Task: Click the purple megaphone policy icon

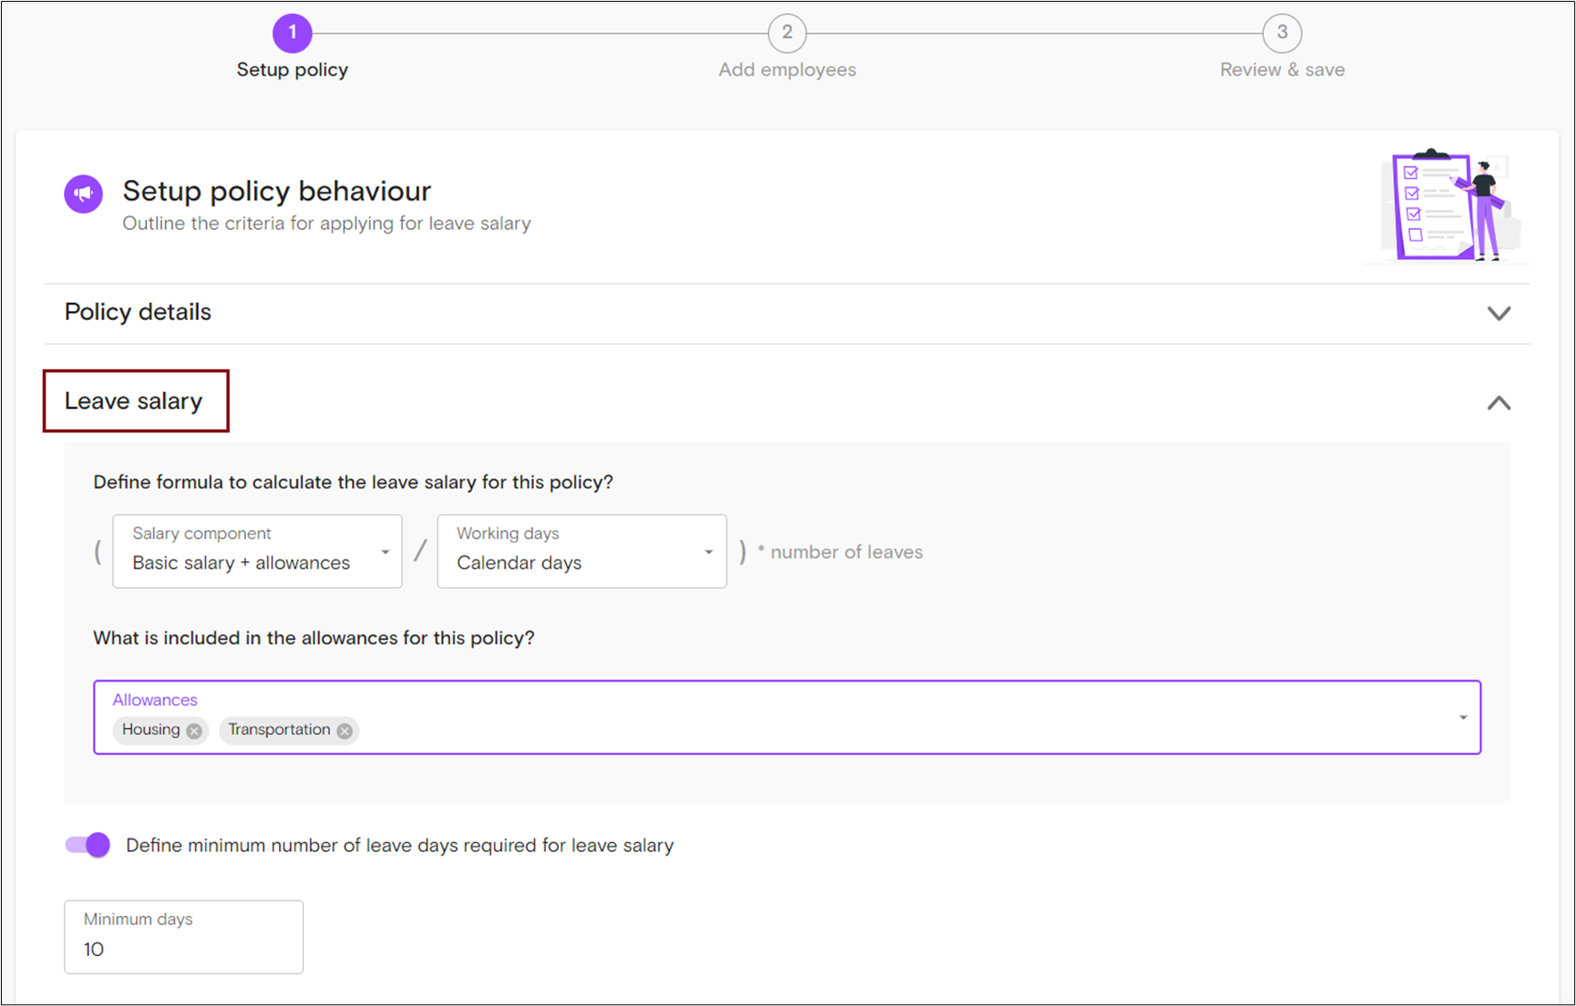Action: click(x=83, y=193)
